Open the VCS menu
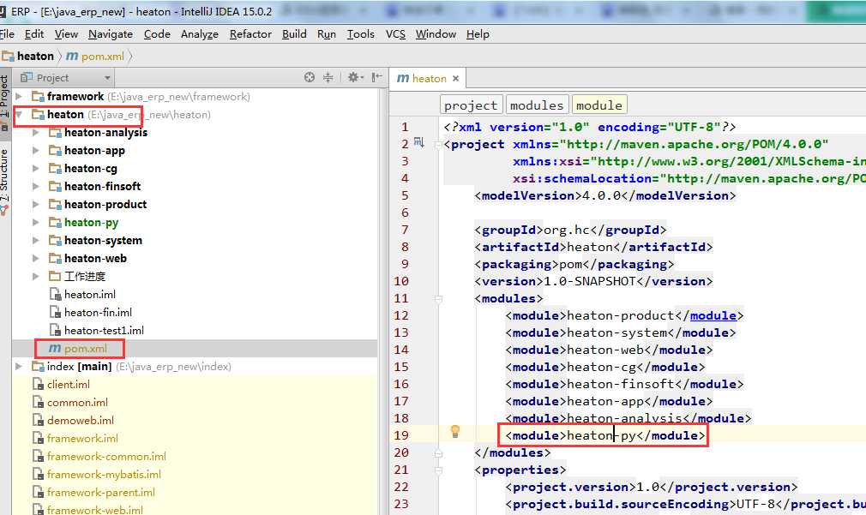The image size is (866, 515). 395,34
